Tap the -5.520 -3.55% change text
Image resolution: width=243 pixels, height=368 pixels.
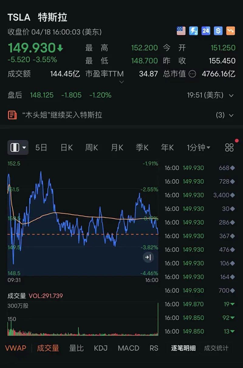pyautogui.click(x=32, y=60)
